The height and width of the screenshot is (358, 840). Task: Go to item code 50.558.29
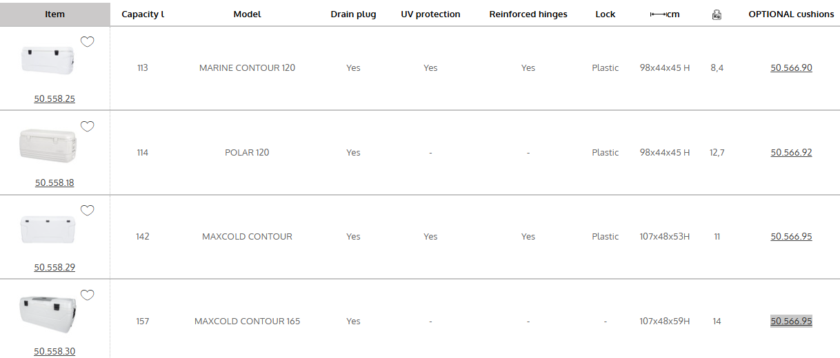(x=54, y=267)
